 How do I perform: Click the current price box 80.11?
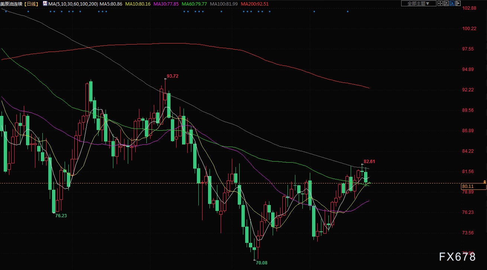click(x=468, y=186)
